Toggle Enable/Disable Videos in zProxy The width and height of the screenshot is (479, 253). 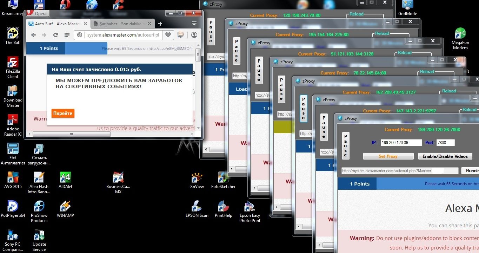(445, 156)
